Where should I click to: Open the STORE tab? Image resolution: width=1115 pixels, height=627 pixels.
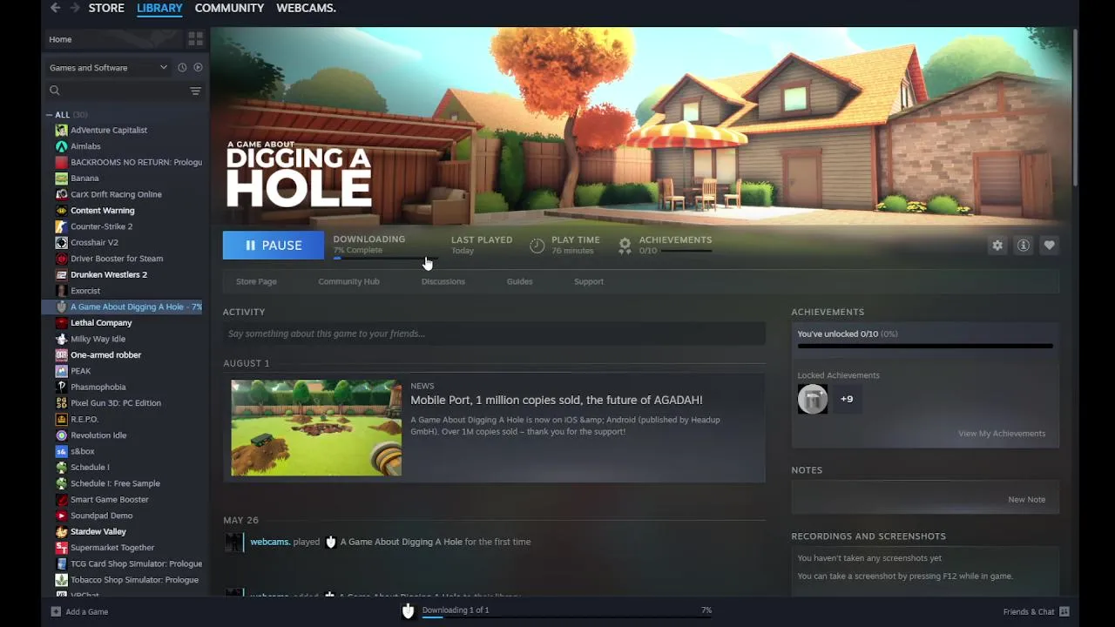pyautogui.click(x=106, y=8)
